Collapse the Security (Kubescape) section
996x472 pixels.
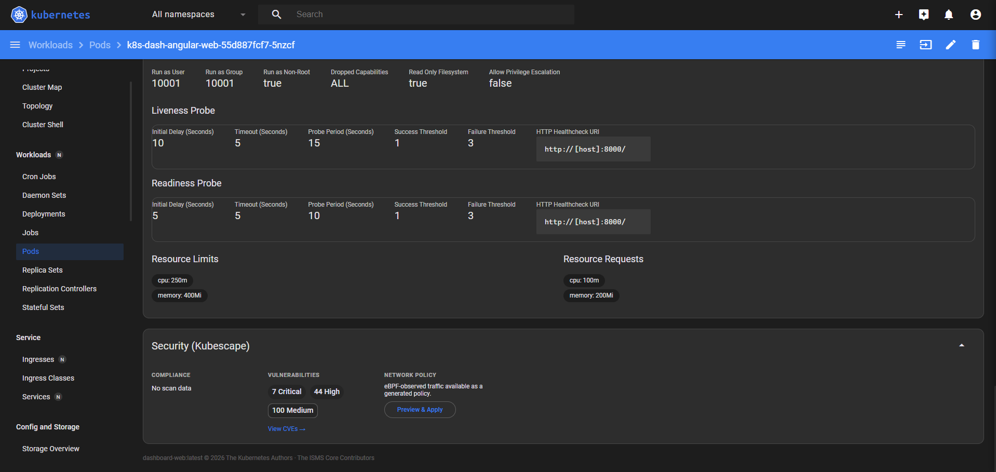pyautogui.click(x=962, y=345)
